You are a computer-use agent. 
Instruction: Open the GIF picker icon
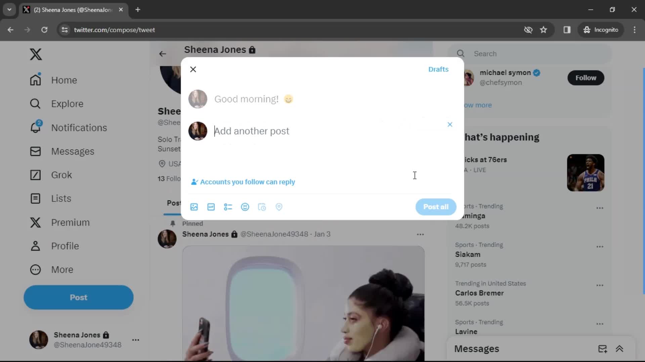point(211,206)
